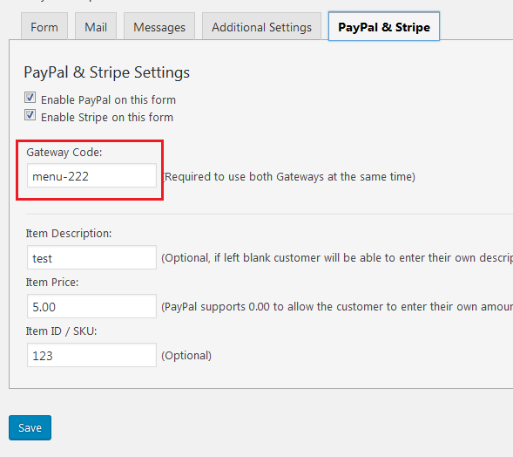Image resolution: width=513 pixels, height=457 pixels.
Task: Click the 'Enable PayPal on this form' label
Action: (x=108, y=100)
